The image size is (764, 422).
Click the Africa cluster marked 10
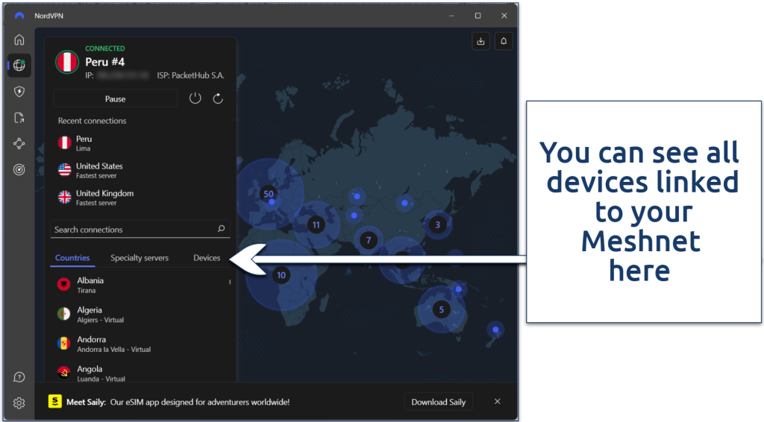pyautogui.click(x=281, y=275)
